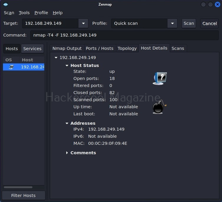222x202 pixels.
Task: Click the Quick scan profile field
Action: (x=139, y=23)
